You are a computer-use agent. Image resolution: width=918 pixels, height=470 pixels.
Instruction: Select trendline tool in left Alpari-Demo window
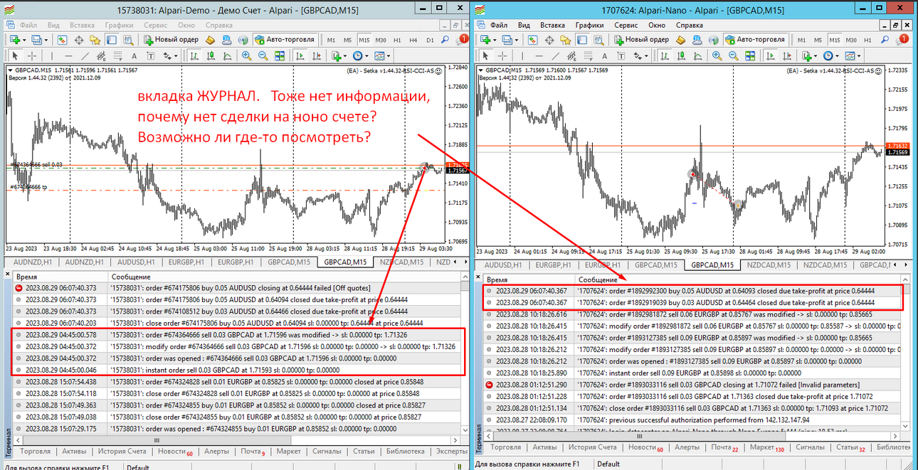coord(85,55)
